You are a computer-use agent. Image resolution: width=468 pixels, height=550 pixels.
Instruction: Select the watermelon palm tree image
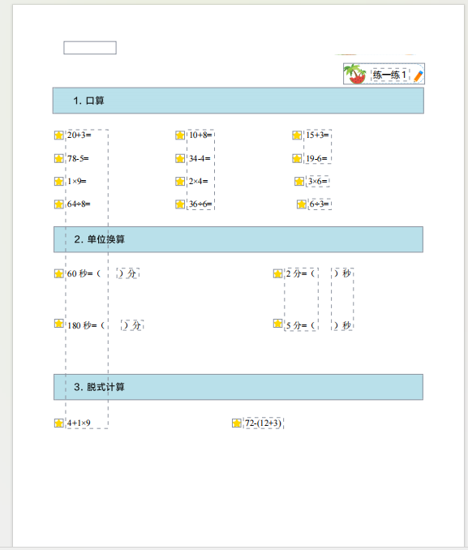[x=355, y=74]
